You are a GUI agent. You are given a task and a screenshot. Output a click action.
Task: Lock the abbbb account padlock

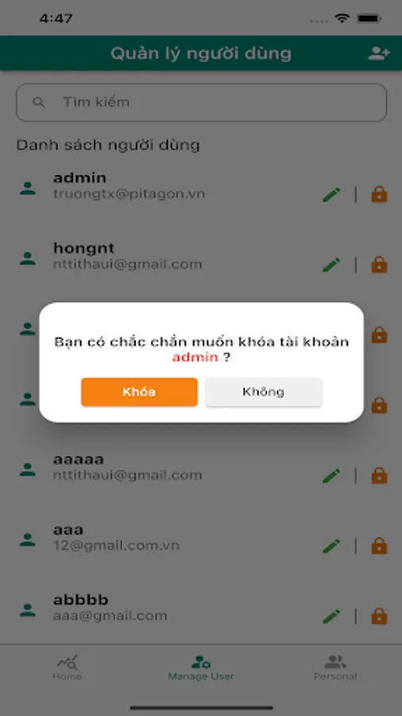click(x=379, y=617)
